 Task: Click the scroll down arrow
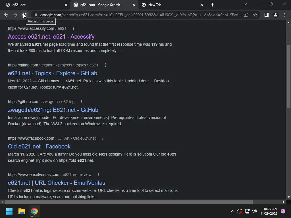(288, 197)
